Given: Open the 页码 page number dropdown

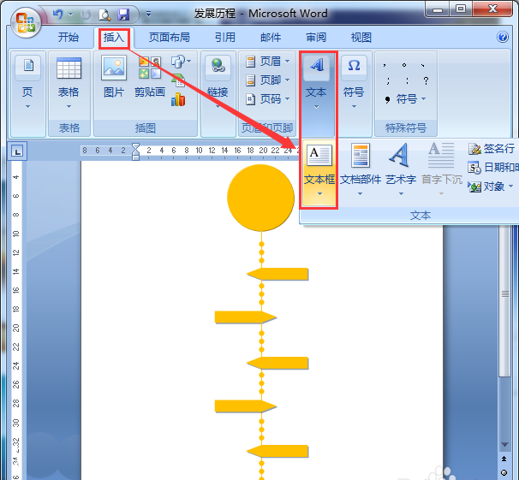Looking at the screenshot, I should click(x=268, y=99).
